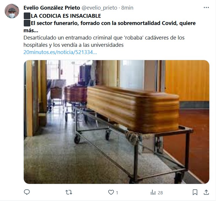
Task: Like the tweet with the heart icon
Action: (111, 192)
